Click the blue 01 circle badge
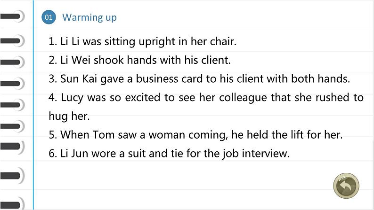Screen dimensions: 374x210 click(x=49, y=17)
